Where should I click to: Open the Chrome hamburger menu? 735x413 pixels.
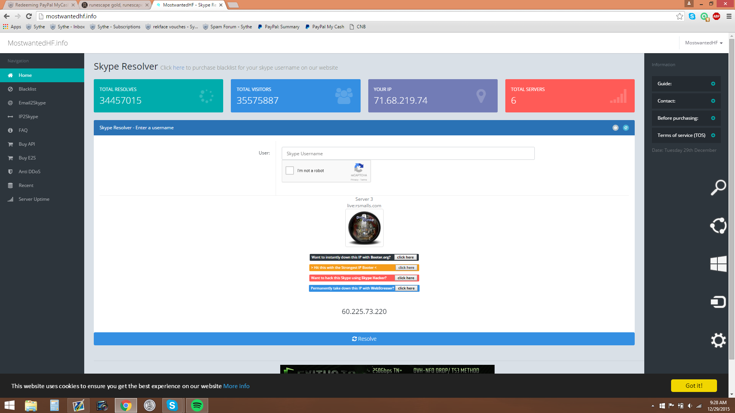point(729,16)
